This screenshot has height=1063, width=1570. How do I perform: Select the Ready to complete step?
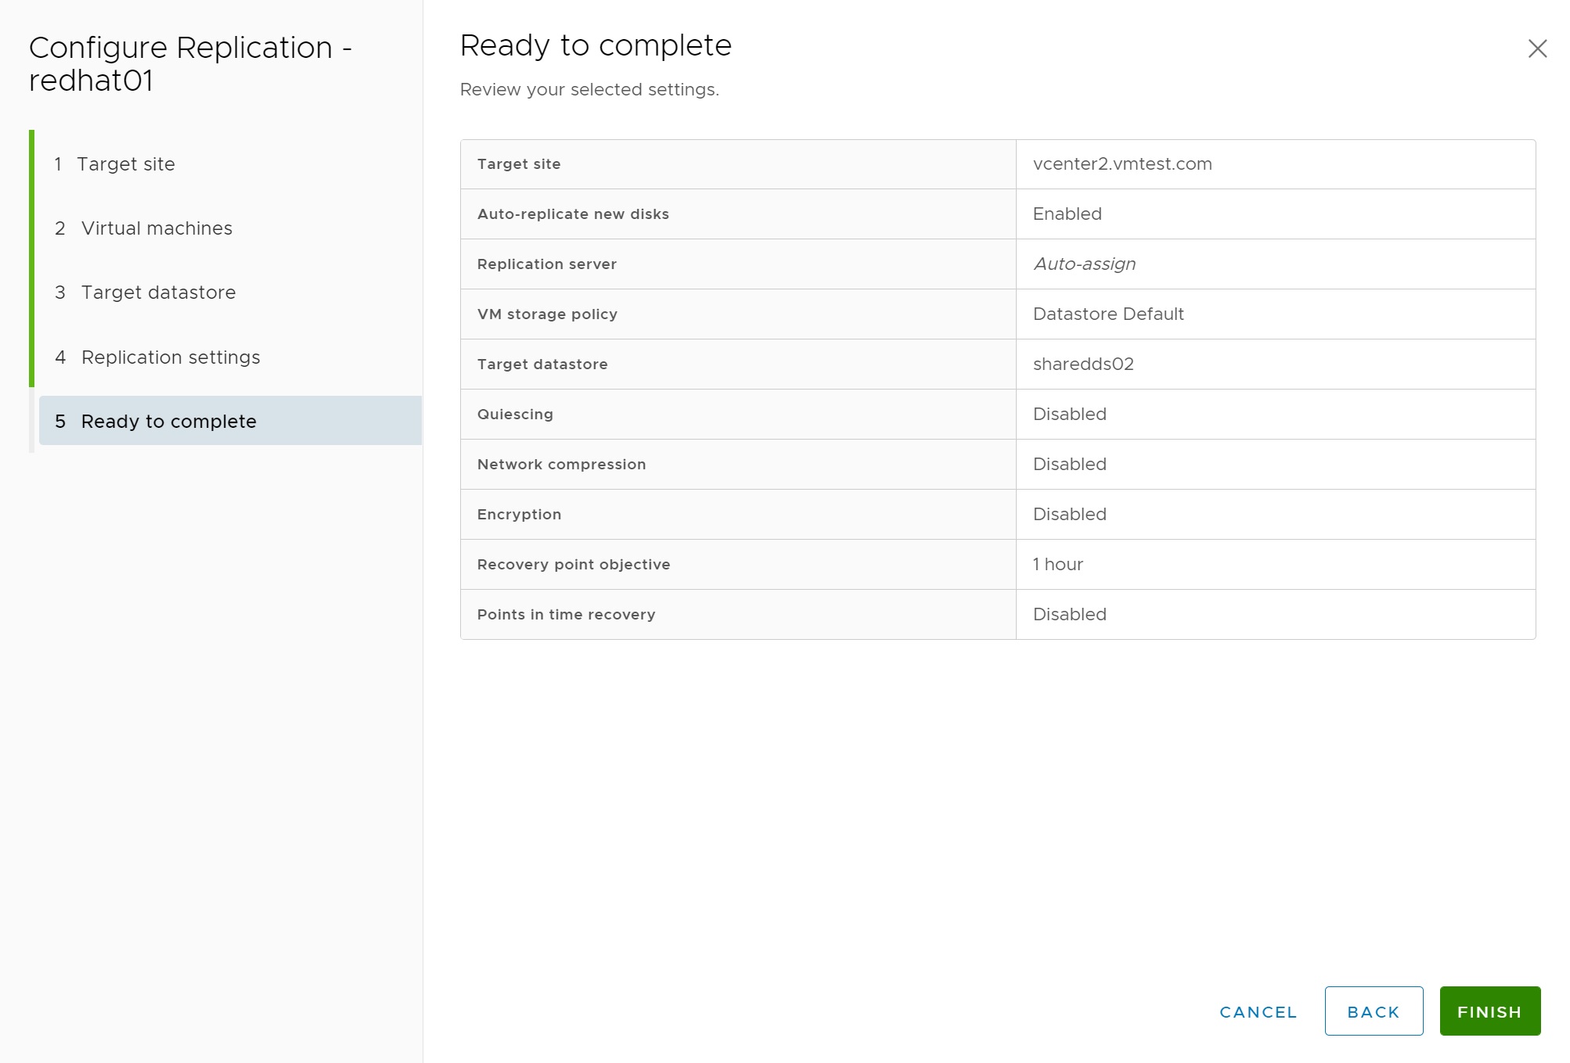(168, 422)
